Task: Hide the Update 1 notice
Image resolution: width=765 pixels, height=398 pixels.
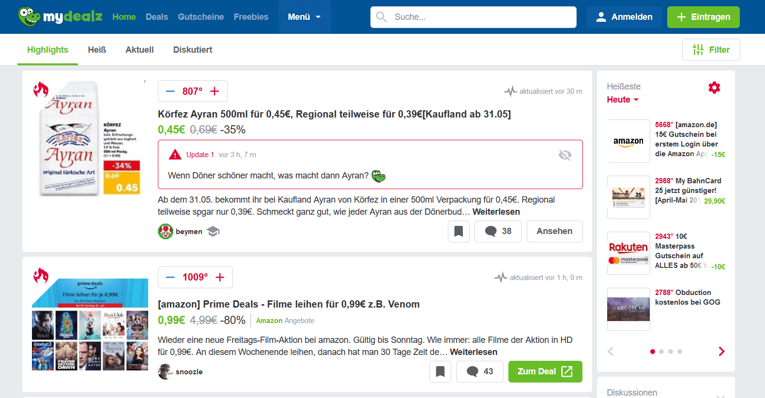Action: coord(565,155)
